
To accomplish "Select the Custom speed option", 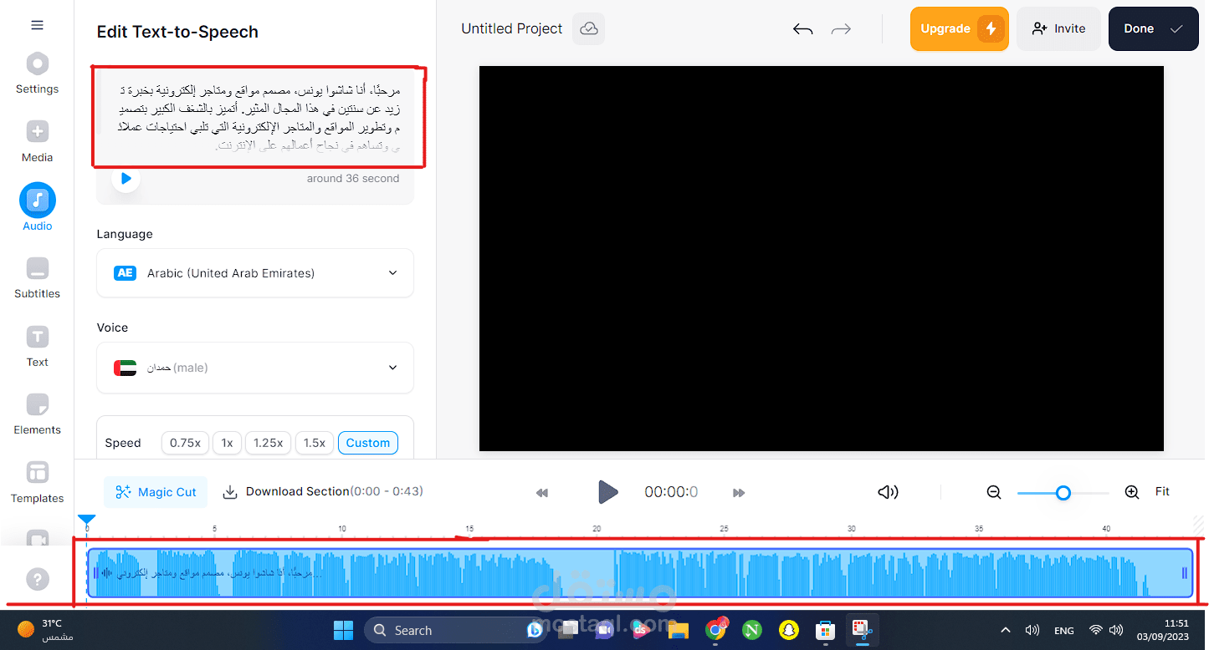I will [x=368, y=443].
